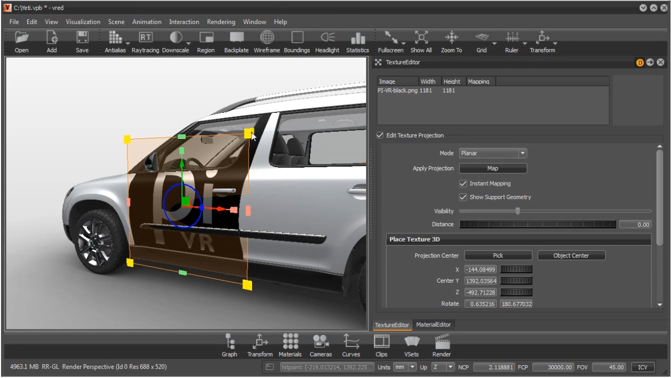671x378 pixels.
Task: Save the scene with the Save icon
Action: (82, 38)
